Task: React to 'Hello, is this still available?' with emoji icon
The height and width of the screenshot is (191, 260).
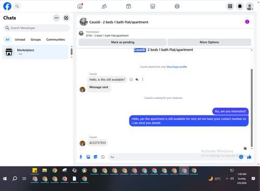Action: coord(131,80)
